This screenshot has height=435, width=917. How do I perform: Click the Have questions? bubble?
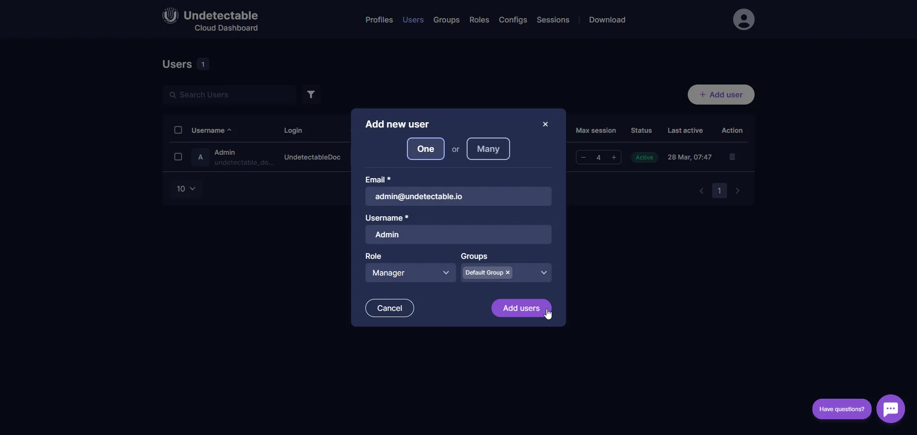click(x=842, y=409)
